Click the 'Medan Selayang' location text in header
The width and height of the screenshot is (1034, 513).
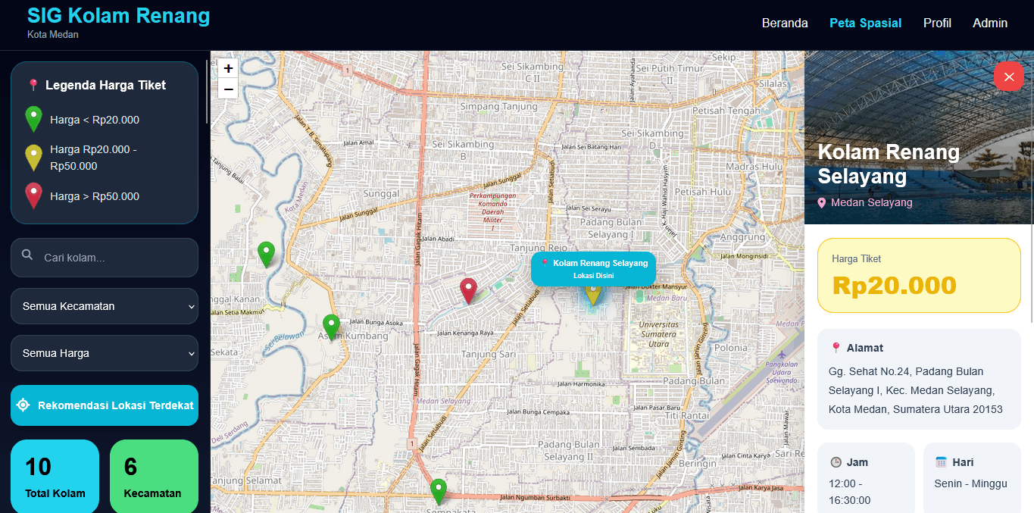pos(871,203)
